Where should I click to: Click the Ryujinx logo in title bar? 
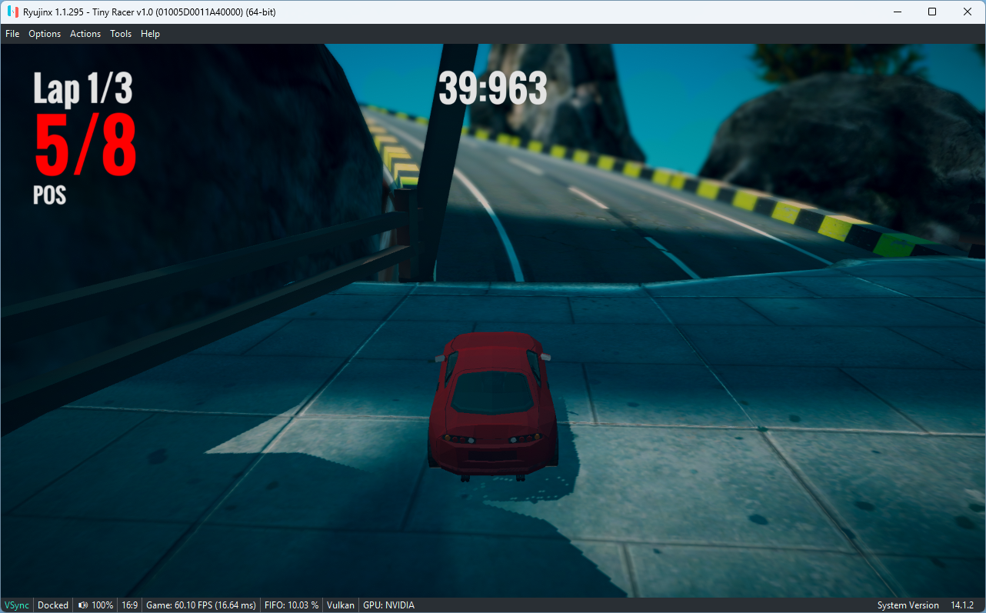coord(12,12)
